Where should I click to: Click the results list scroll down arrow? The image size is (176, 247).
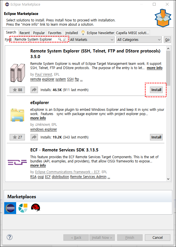pyautogui.click(x=168, y=179)
